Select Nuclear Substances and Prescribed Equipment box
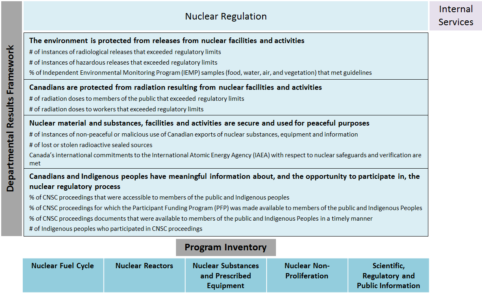The width and height of the screenshot is (482, 293). (226, 275)
